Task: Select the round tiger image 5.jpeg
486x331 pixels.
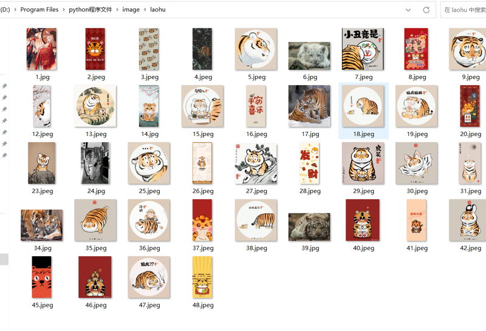Action: point(256,49)
